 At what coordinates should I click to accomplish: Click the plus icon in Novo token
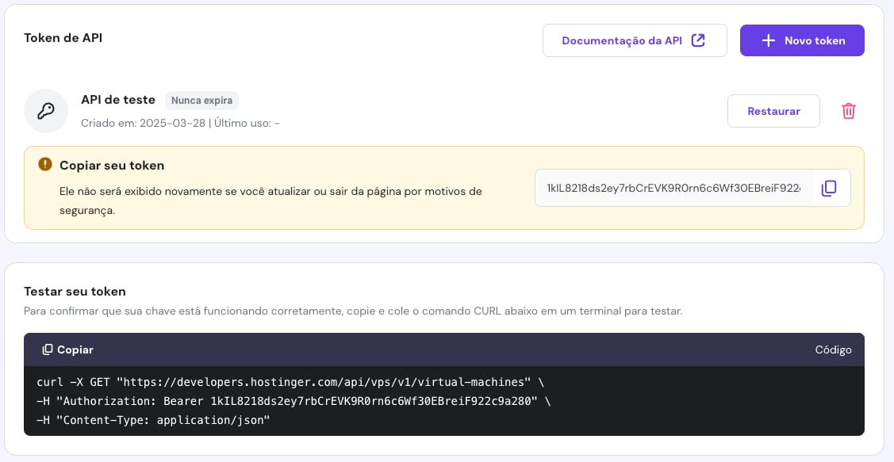(768, 40)
